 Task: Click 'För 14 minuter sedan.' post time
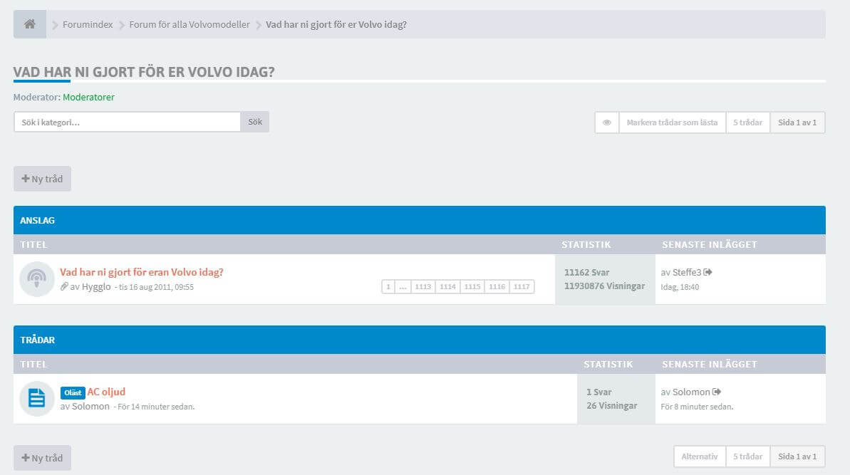click(x=156, y=407)
